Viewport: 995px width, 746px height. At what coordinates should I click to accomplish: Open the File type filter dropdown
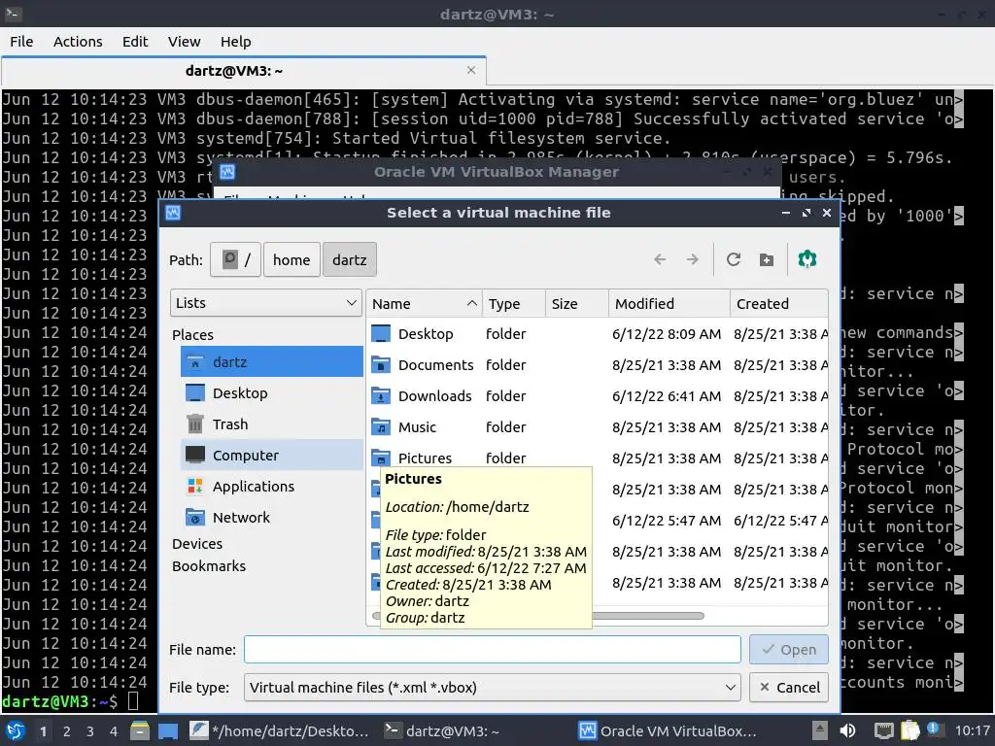pos(493,687)
